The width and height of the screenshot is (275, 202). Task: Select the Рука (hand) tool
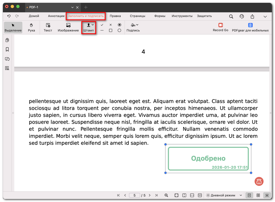[31, 27]
